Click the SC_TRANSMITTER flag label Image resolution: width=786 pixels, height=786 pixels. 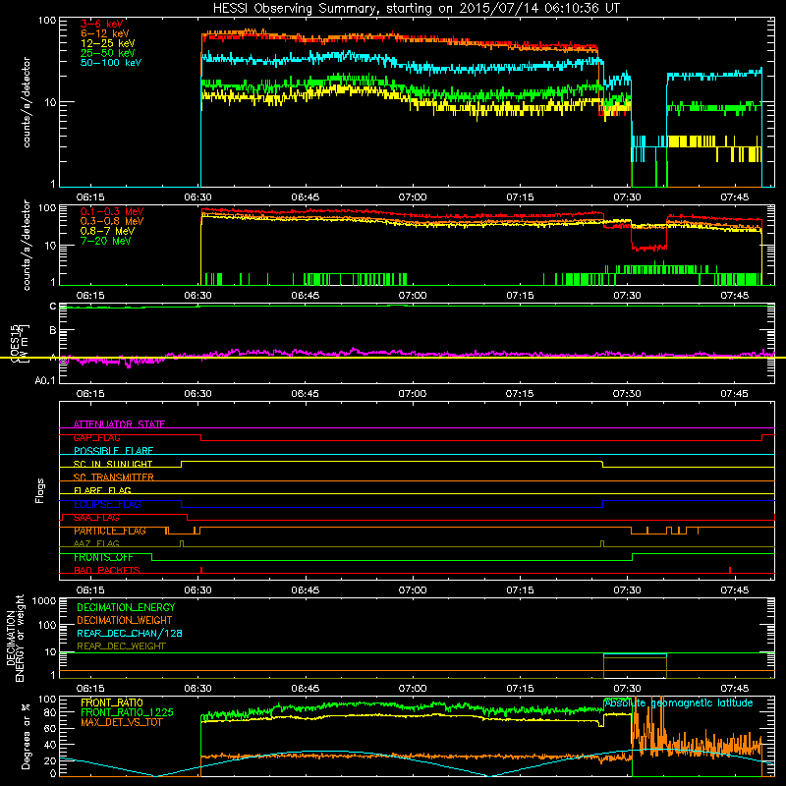[113, 477]
